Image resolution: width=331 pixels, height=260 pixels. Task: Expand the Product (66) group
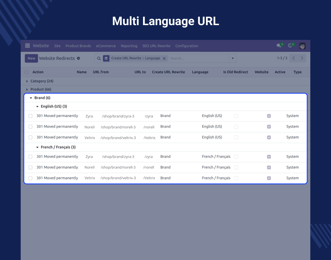coord(38,89)
